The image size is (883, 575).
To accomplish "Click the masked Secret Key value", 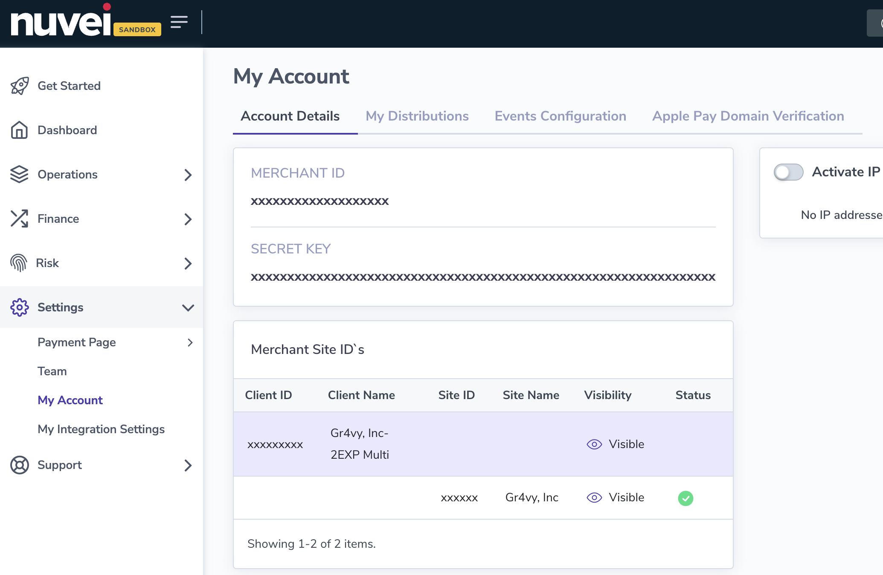I will (x=483, y=277).
